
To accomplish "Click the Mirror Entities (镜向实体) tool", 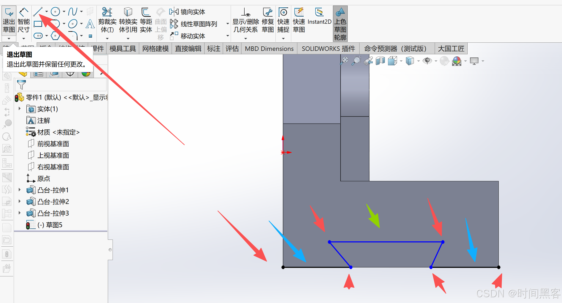I will point(187,12).
